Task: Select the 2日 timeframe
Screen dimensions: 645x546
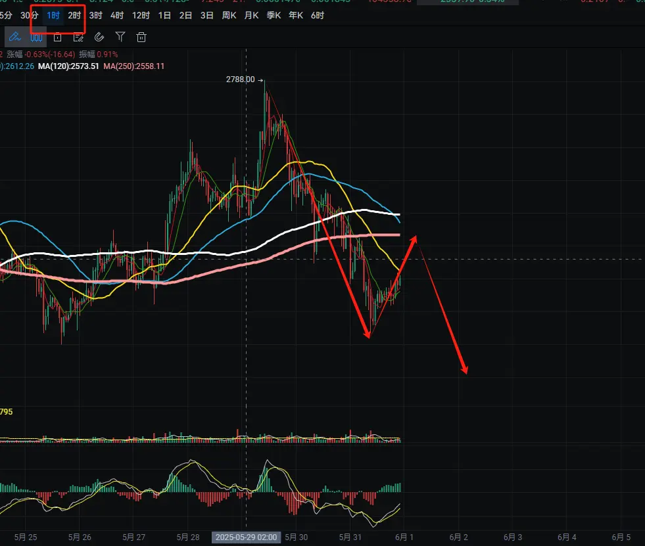Action: coord(185,16)
